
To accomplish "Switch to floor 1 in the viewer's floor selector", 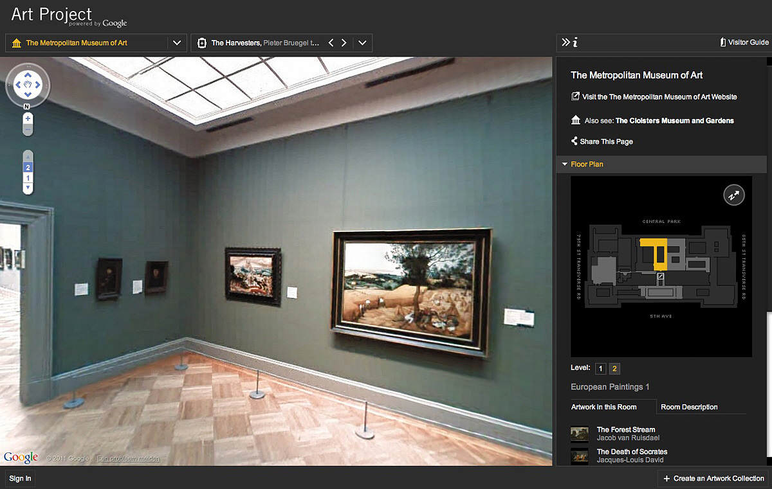I will pos(28,178).
